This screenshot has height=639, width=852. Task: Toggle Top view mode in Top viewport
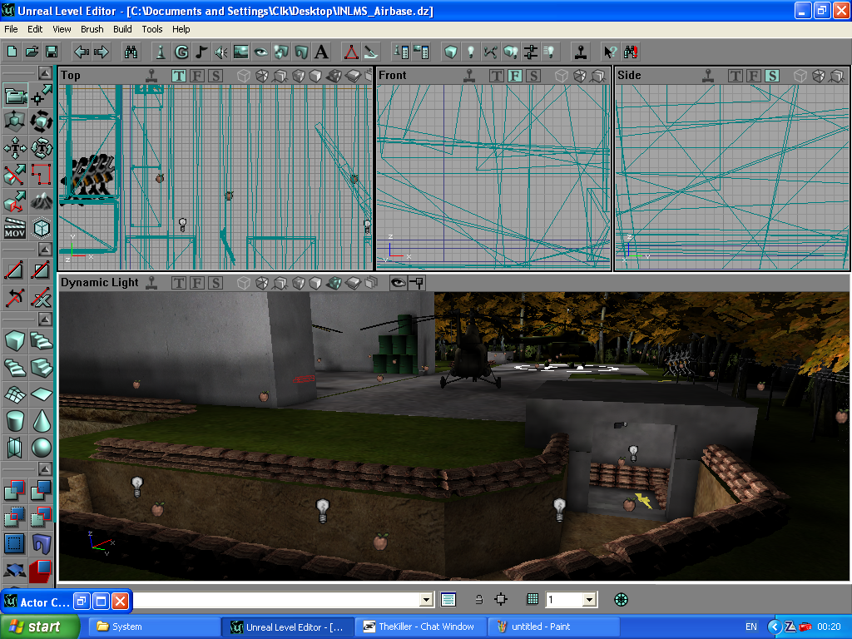click(179, 76)
